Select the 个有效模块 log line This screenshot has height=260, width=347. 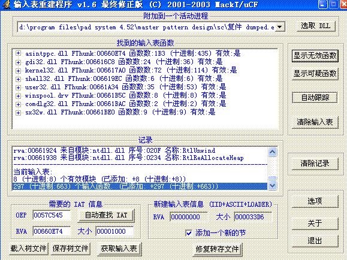[99, 179]
